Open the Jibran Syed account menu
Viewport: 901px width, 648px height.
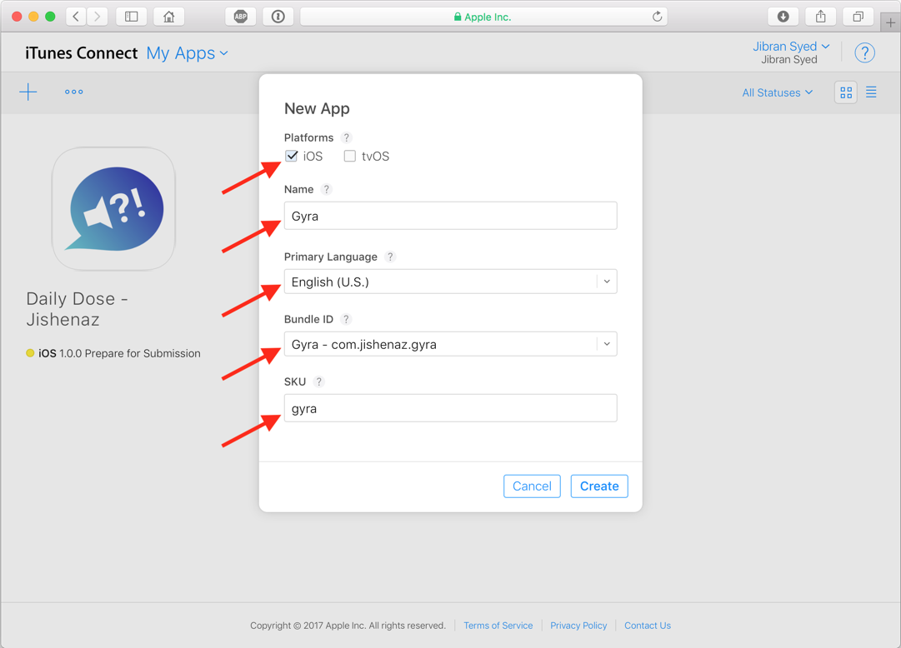[791, 47]
